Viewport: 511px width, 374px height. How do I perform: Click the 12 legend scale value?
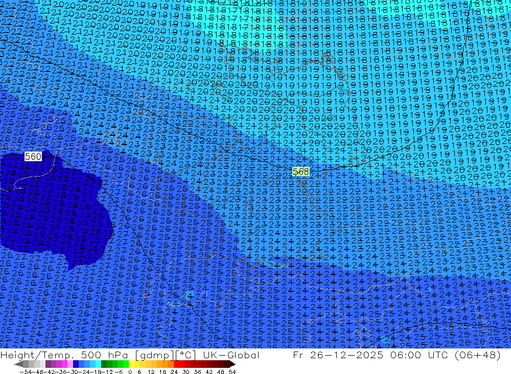pyautogui.click(x=151, y=372)
